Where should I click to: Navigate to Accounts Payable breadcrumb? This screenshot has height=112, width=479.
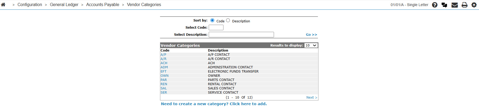click(103, 5)
